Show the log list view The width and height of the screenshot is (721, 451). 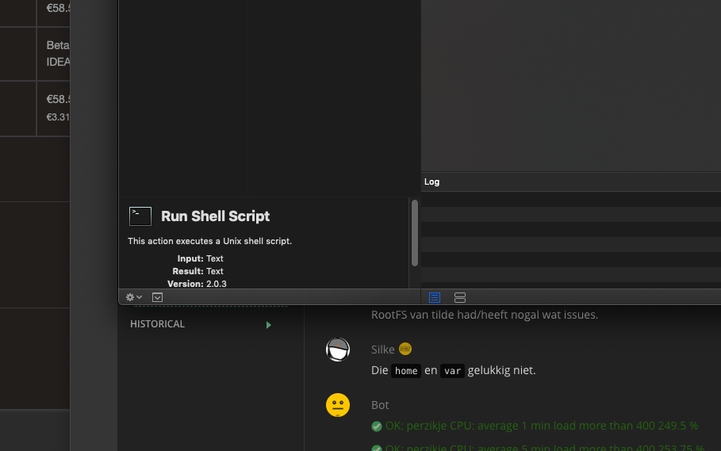point(435,298)
